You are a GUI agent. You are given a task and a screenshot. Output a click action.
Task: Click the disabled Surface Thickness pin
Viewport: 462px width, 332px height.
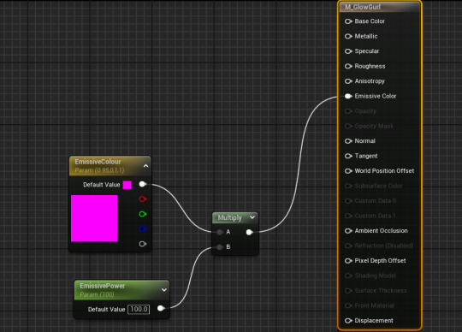coord(348,291)
